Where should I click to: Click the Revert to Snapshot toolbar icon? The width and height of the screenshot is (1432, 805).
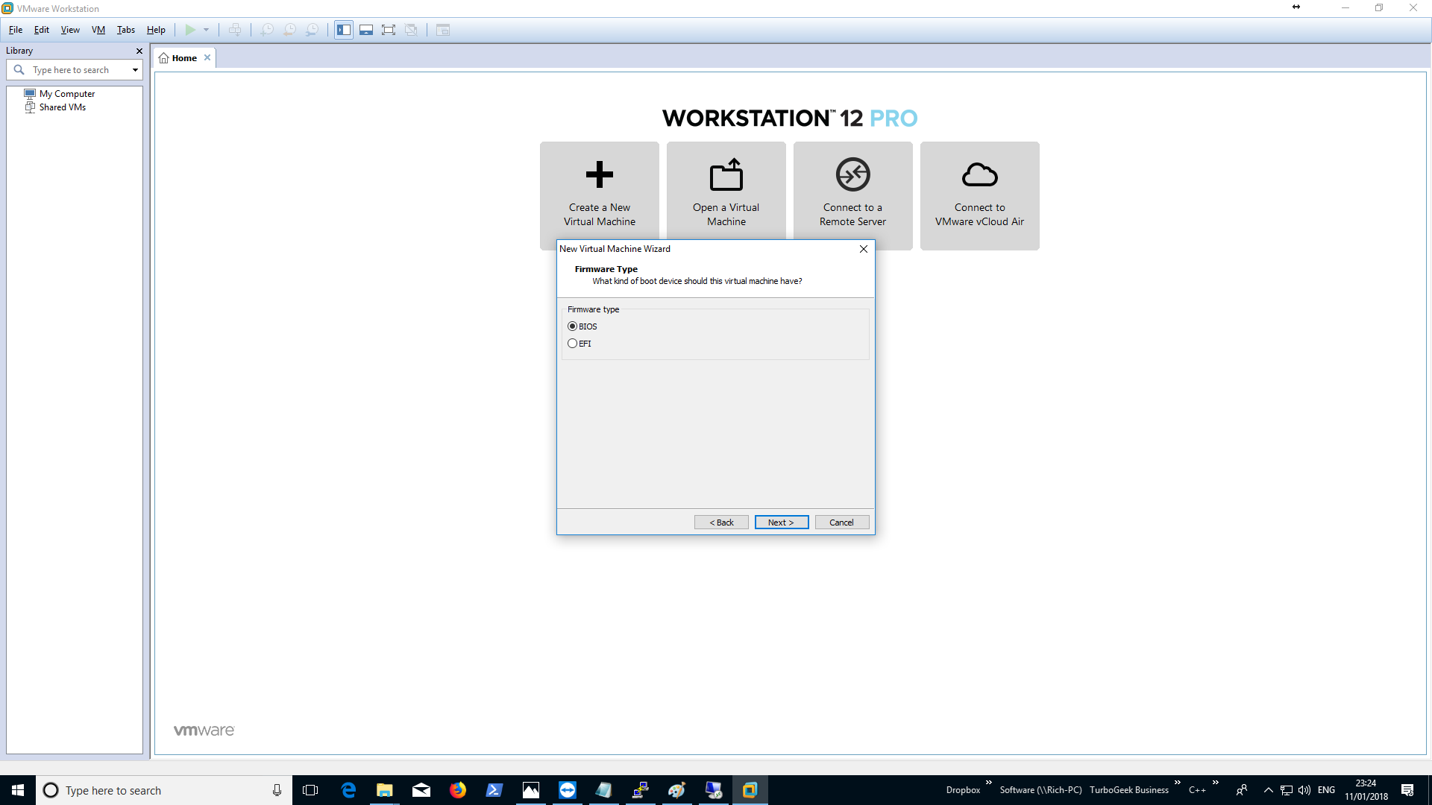coord(289,30)
